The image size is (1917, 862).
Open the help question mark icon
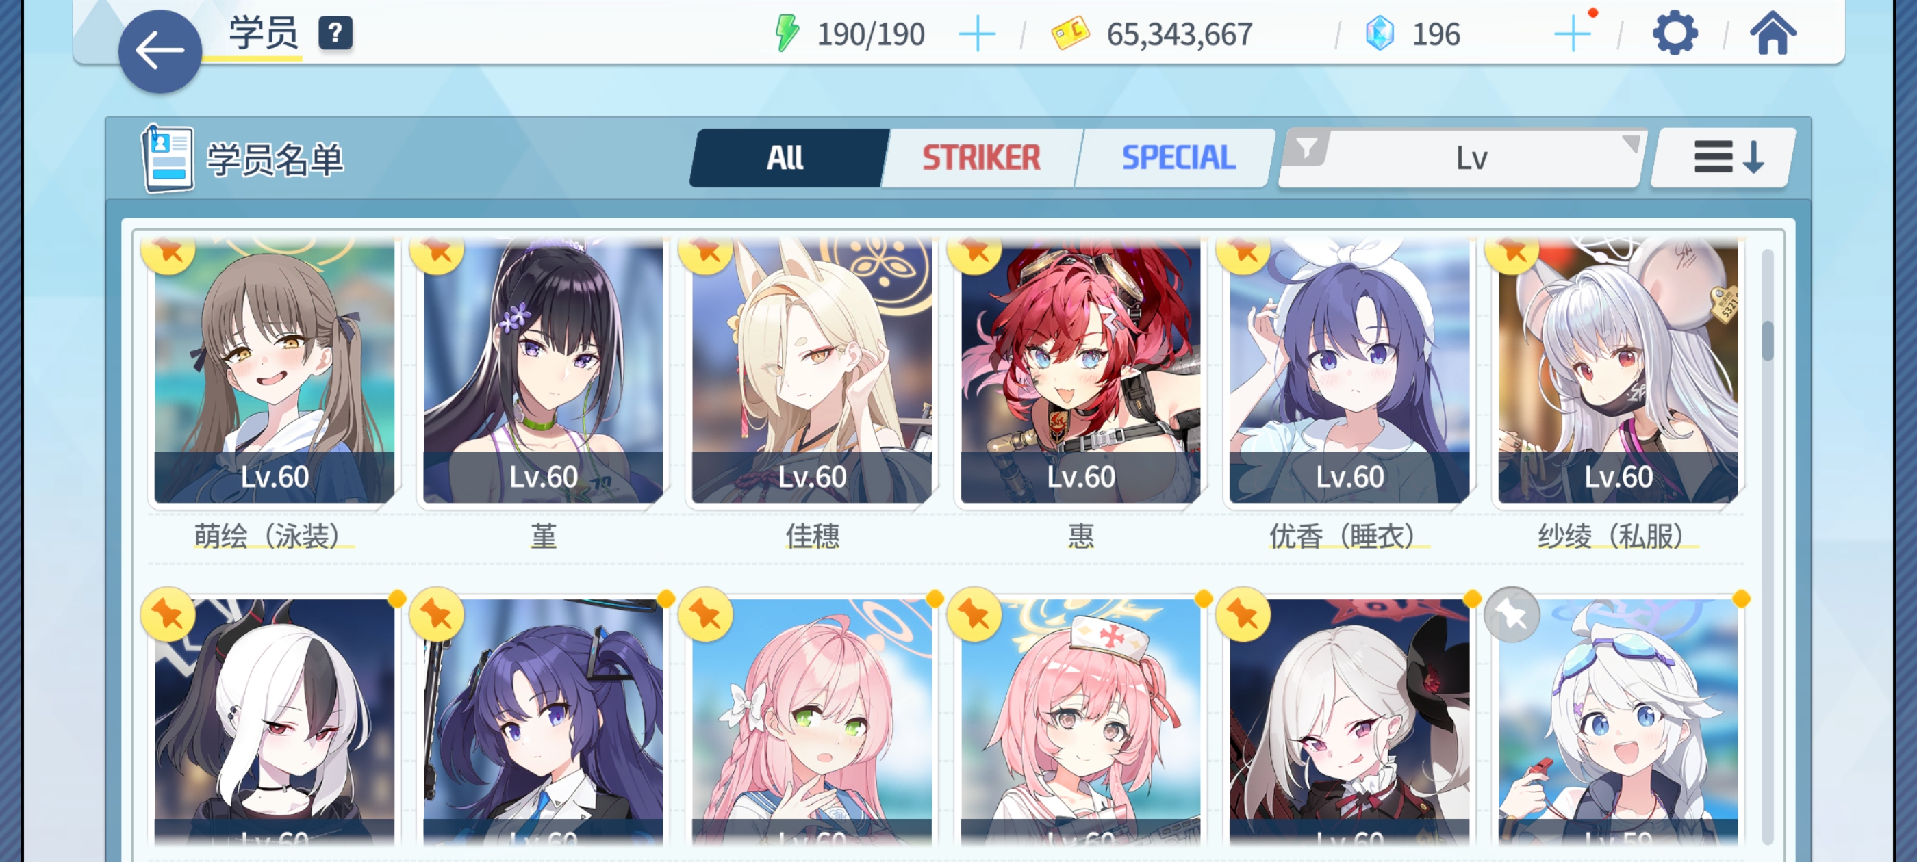coord(335,34)
